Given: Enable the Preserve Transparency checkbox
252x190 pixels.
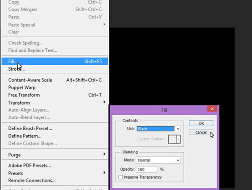Looking at the screenshot, I should click(121, 177).
